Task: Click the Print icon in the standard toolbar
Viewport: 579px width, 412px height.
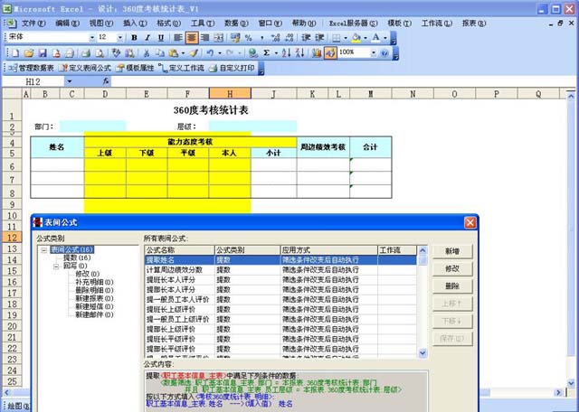Action: [x=85, y=52]
